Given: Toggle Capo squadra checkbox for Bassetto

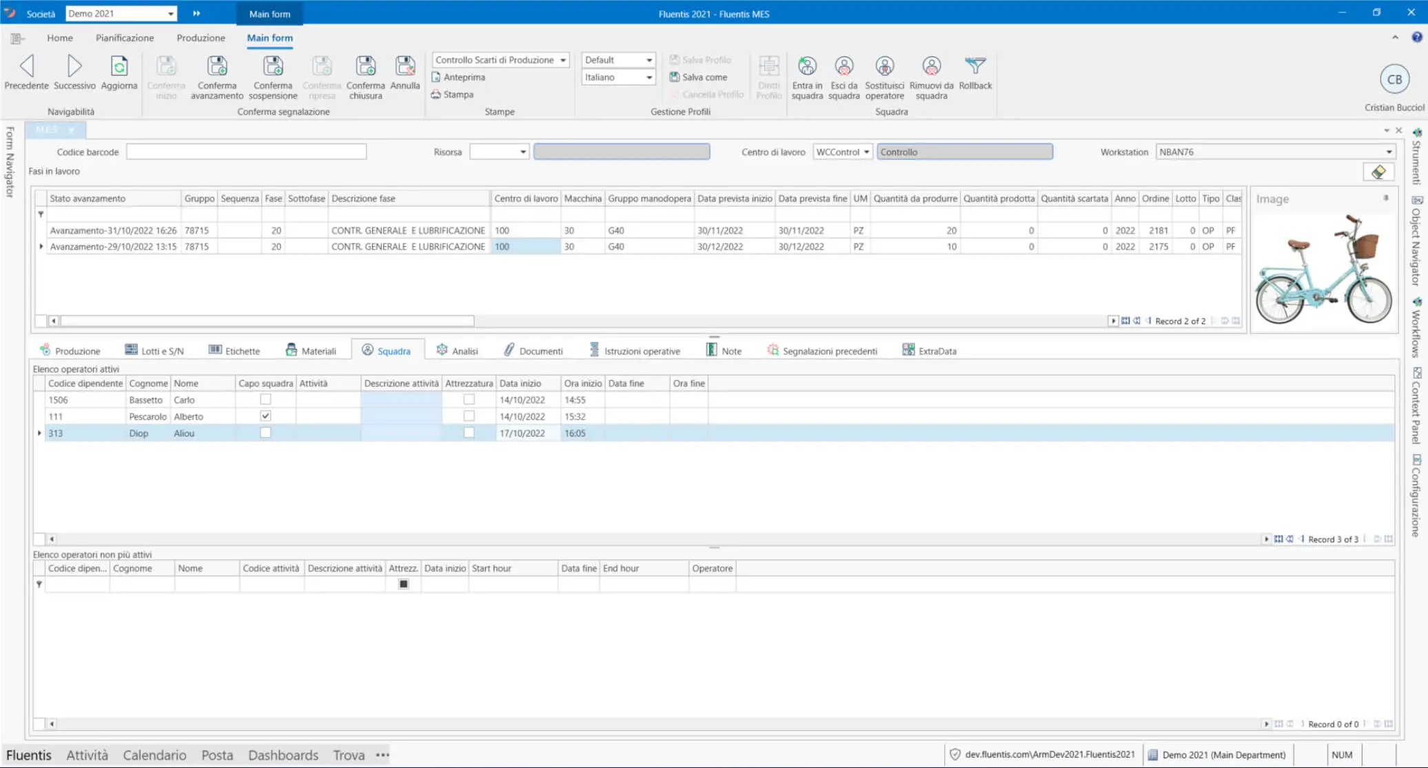Looking at the screenshot, I should [265, 399].
